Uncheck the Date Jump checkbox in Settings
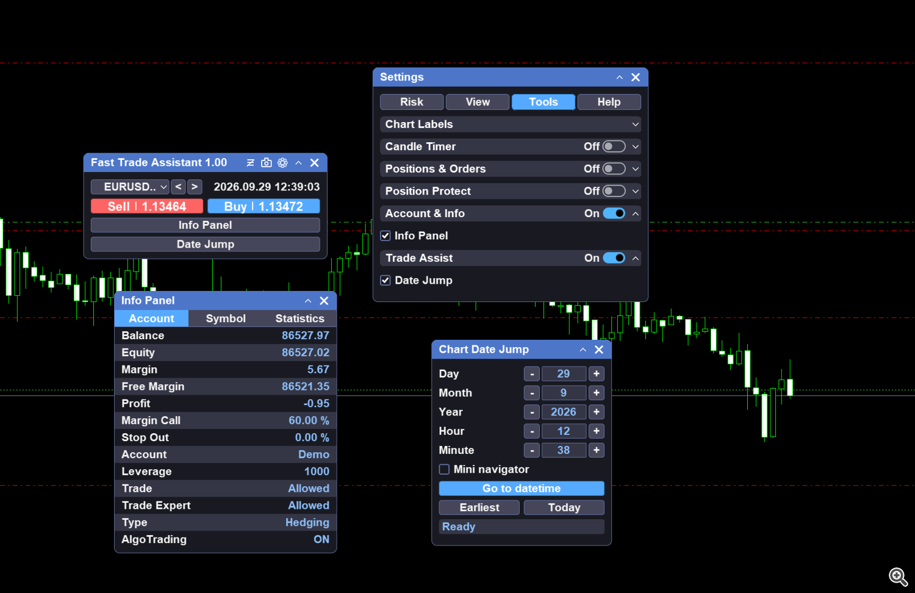This screenshot has height=593, width=915. (x=386, y=281)
